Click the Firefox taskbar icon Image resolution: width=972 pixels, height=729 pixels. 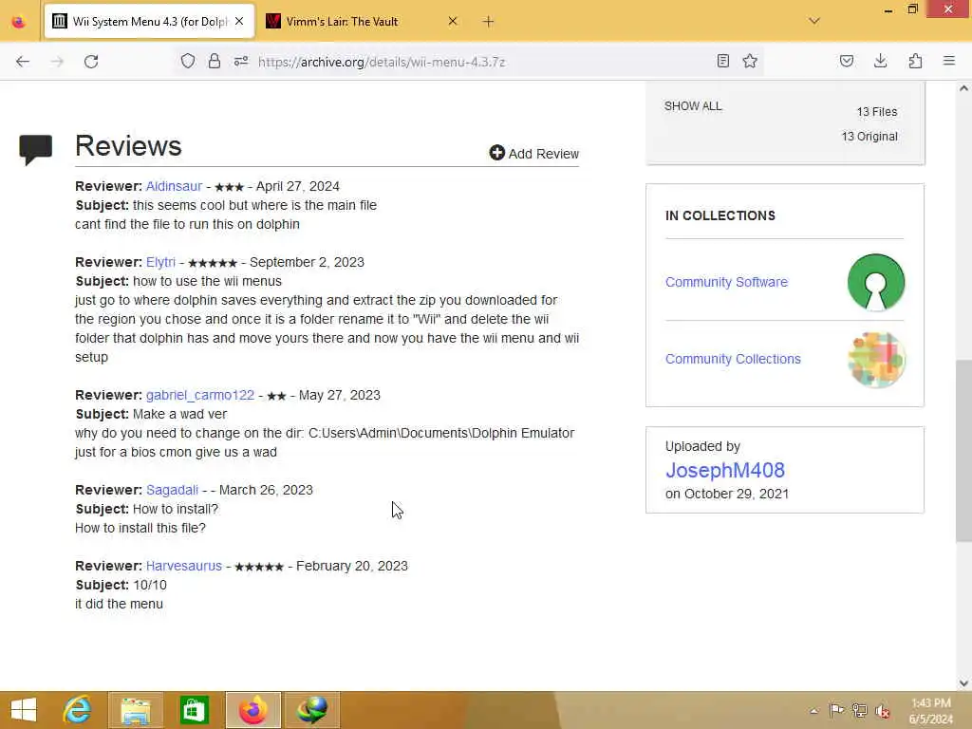[252, 710]
